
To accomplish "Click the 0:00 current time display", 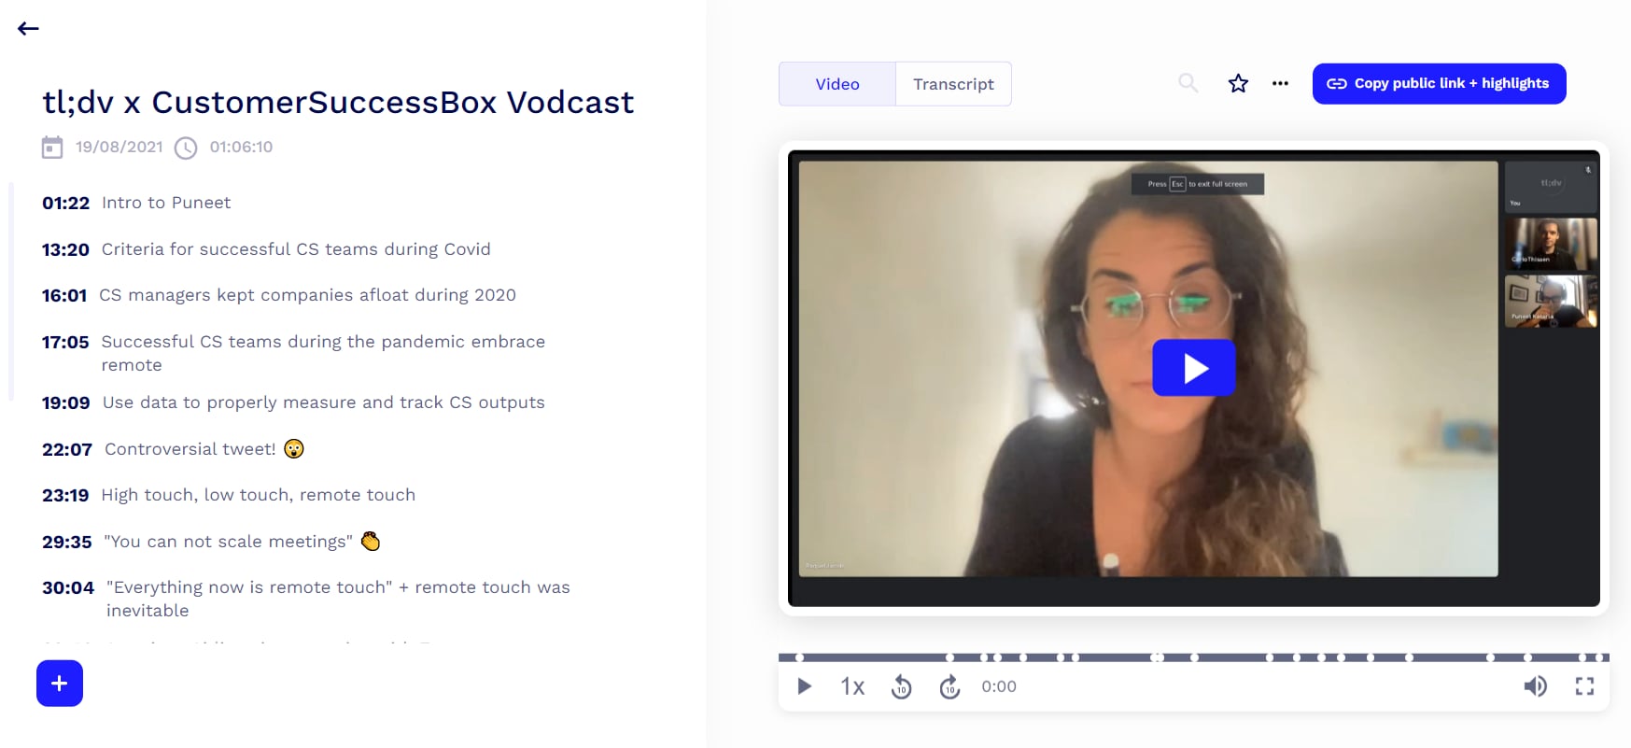I will [x=998, y=686].
